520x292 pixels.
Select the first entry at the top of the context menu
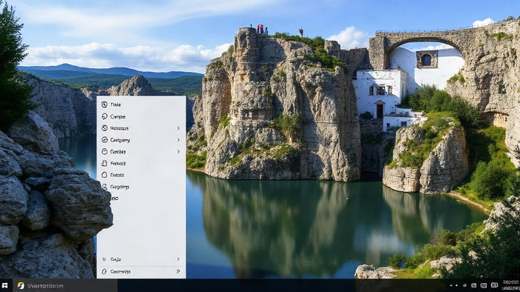tap(141, 104)
